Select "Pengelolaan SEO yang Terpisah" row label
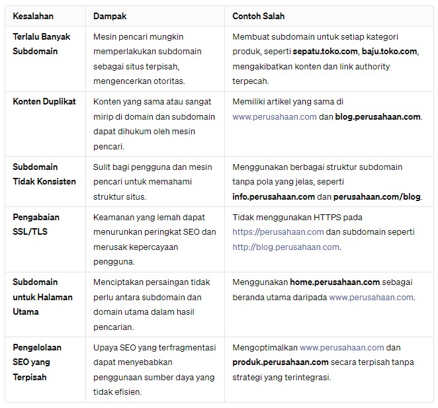This screenshot has width=438, height=408. [42, 362]
